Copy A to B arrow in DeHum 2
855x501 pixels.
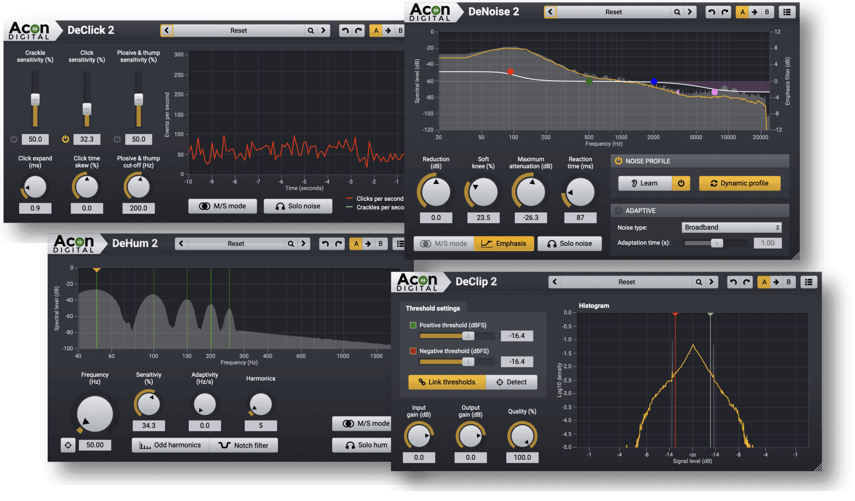pyautogui.click(x=368, y=244)
